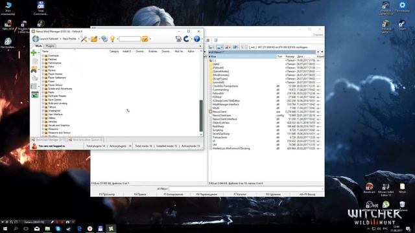Click the Name column header in mods list
The width and height of the screenshot is (415, 233).
coord(75,51)
